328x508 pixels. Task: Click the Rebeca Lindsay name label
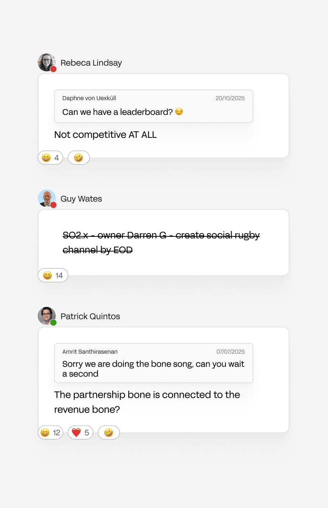[91, 63]
